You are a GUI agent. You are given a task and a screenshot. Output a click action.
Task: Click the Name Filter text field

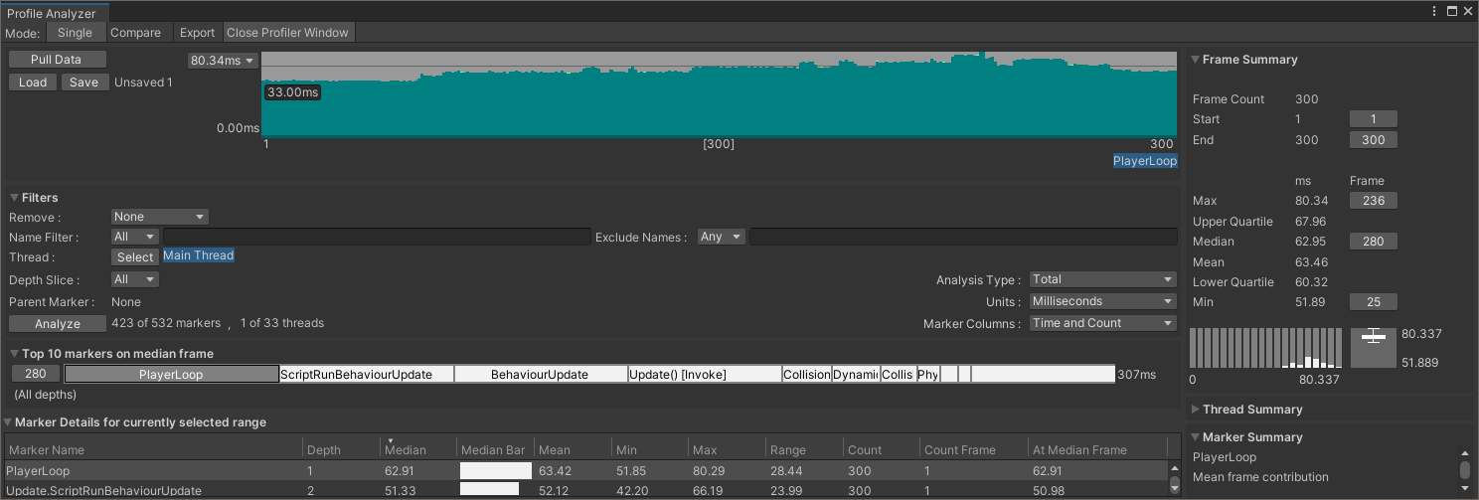click(377, 237)
